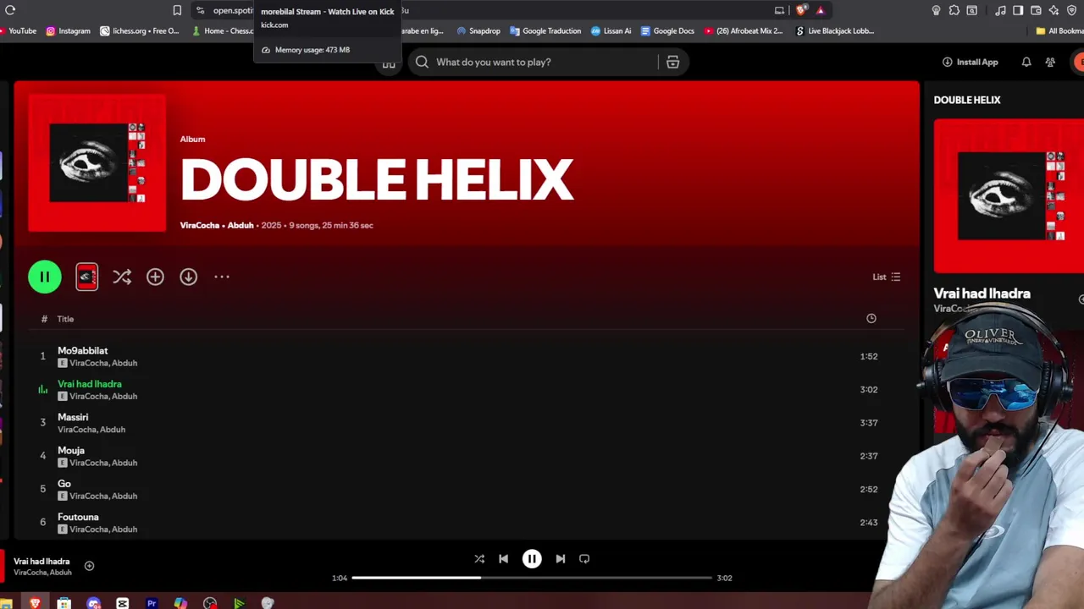Click Vrai had lhadra title in right panel

coord(982,294)
